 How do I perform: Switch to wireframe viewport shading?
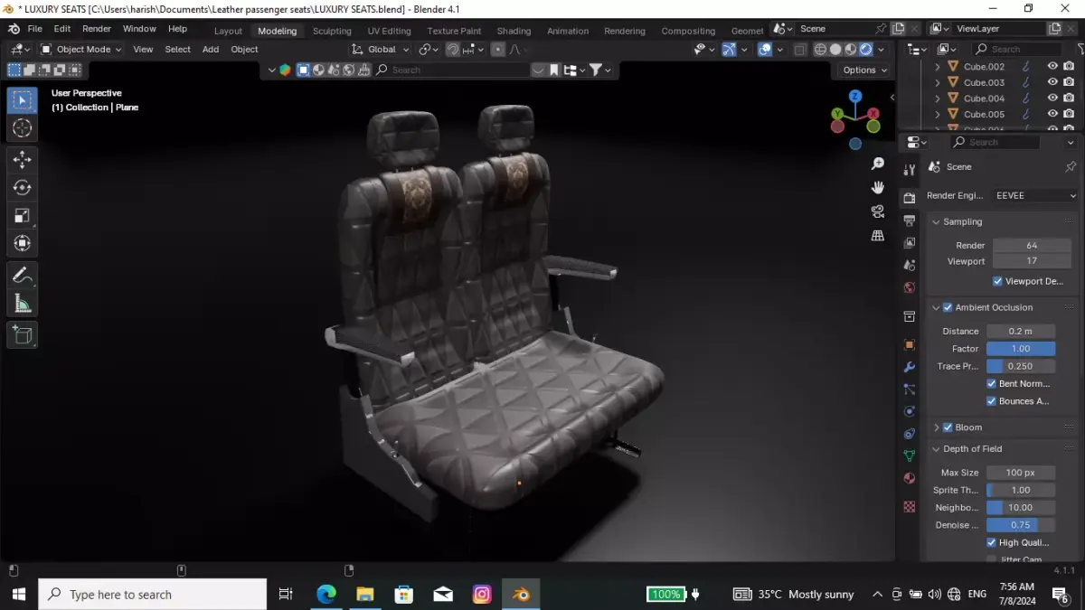click(820, 49)
